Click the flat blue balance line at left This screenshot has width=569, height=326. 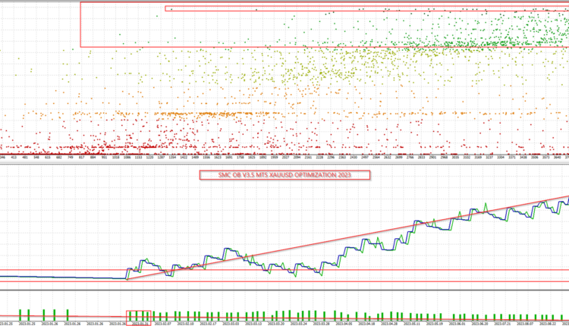tap(61, 277)
